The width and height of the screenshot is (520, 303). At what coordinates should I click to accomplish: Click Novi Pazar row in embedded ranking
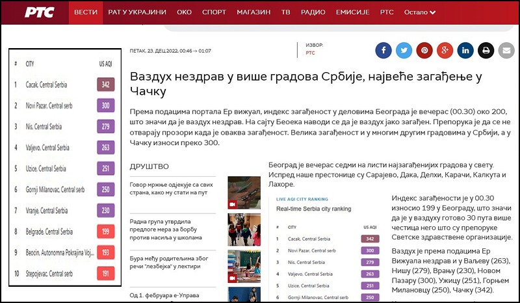(x=328, y=250)
